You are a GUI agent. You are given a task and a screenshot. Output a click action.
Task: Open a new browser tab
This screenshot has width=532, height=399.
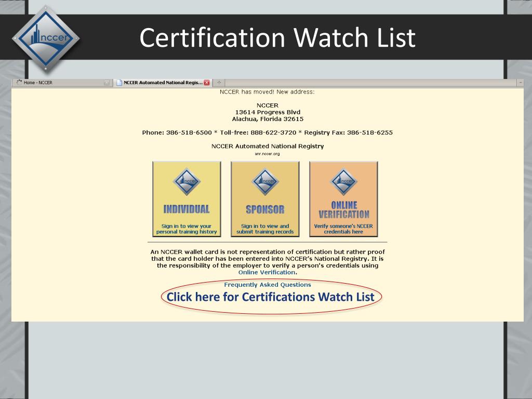[219, 83]
